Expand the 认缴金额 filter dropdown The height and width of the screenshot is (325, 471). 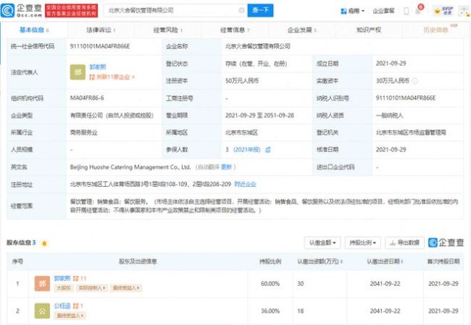point(322,243)
